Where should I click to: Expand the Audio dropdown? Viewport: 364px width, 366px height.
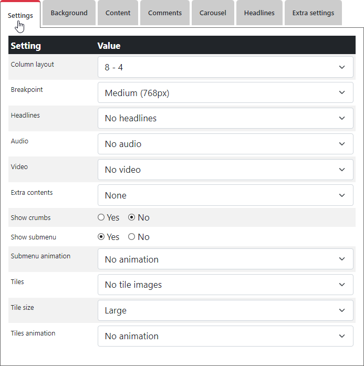(225, 144)
